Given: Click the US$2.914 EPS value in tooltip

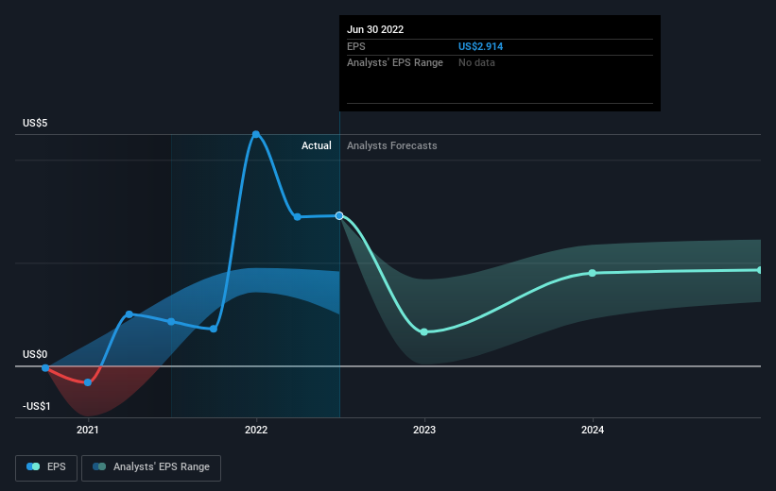Looking at the screenshot, I should 480,46.
